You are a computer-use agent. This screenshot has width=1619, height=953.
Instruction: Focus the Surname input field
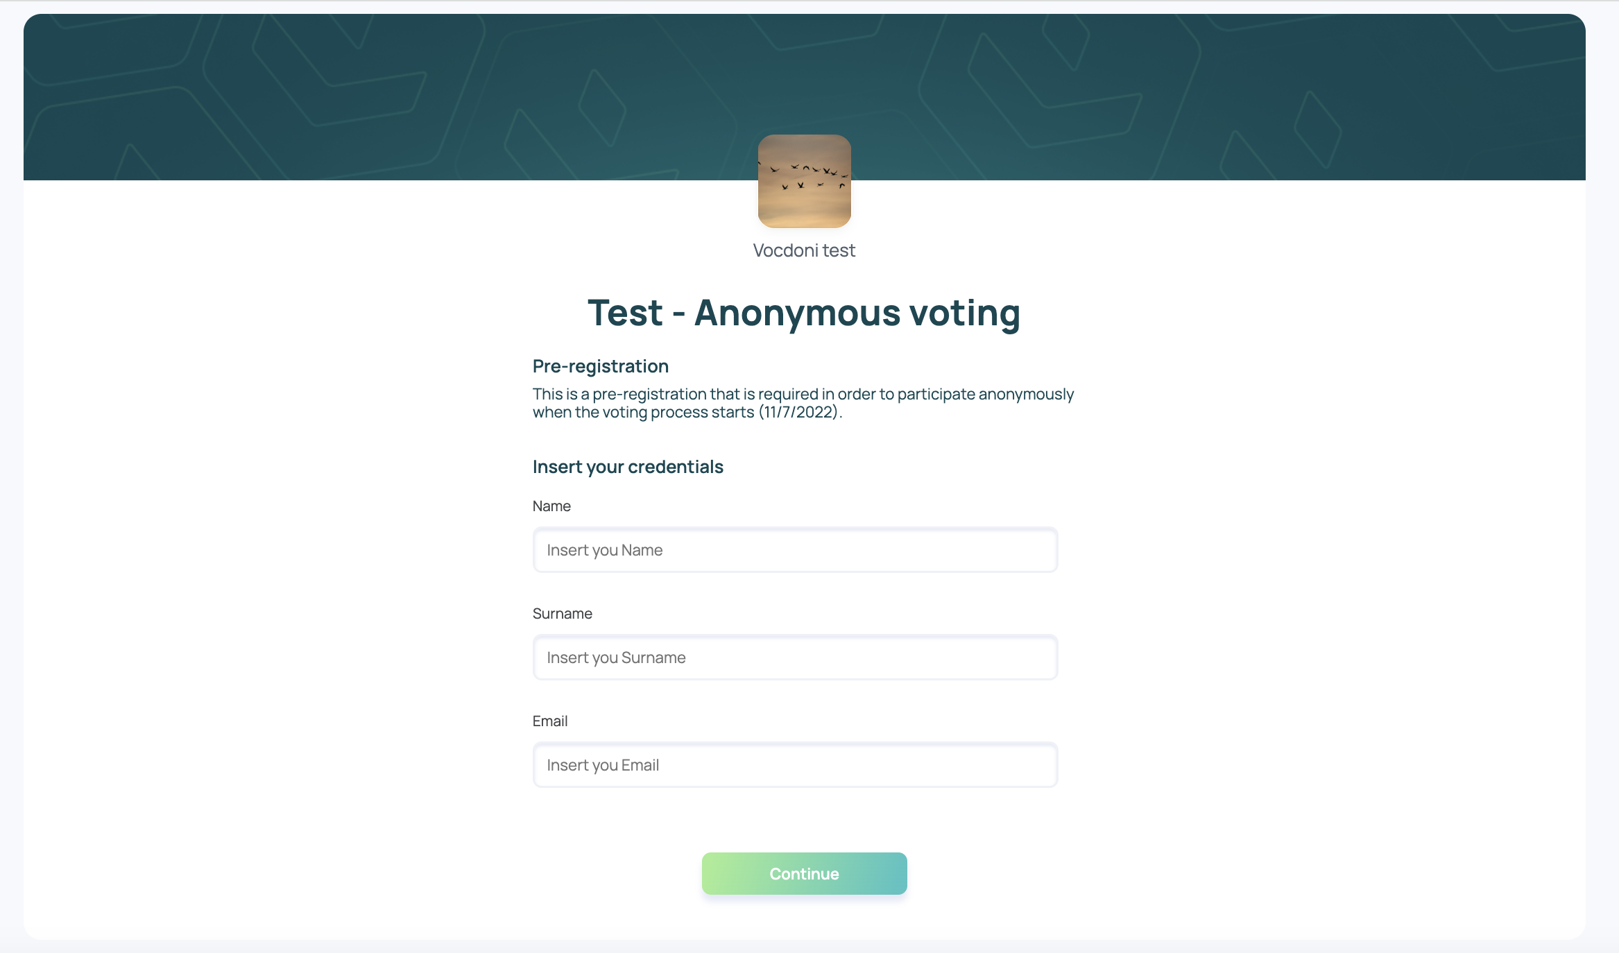(795, 658)
